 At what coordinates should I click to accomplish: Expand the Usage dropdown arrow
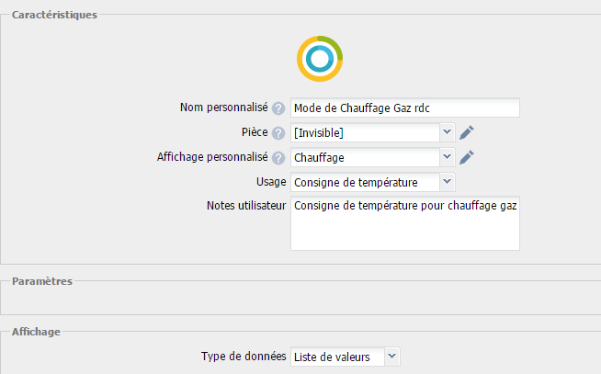(x=447, y=182)
